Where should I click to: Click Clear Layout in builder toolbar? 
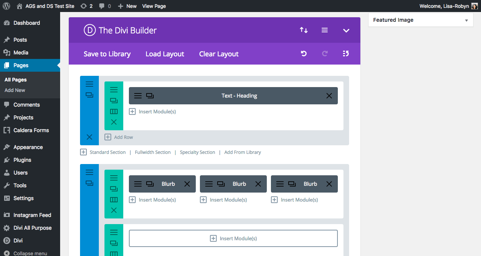click(219, 54)
